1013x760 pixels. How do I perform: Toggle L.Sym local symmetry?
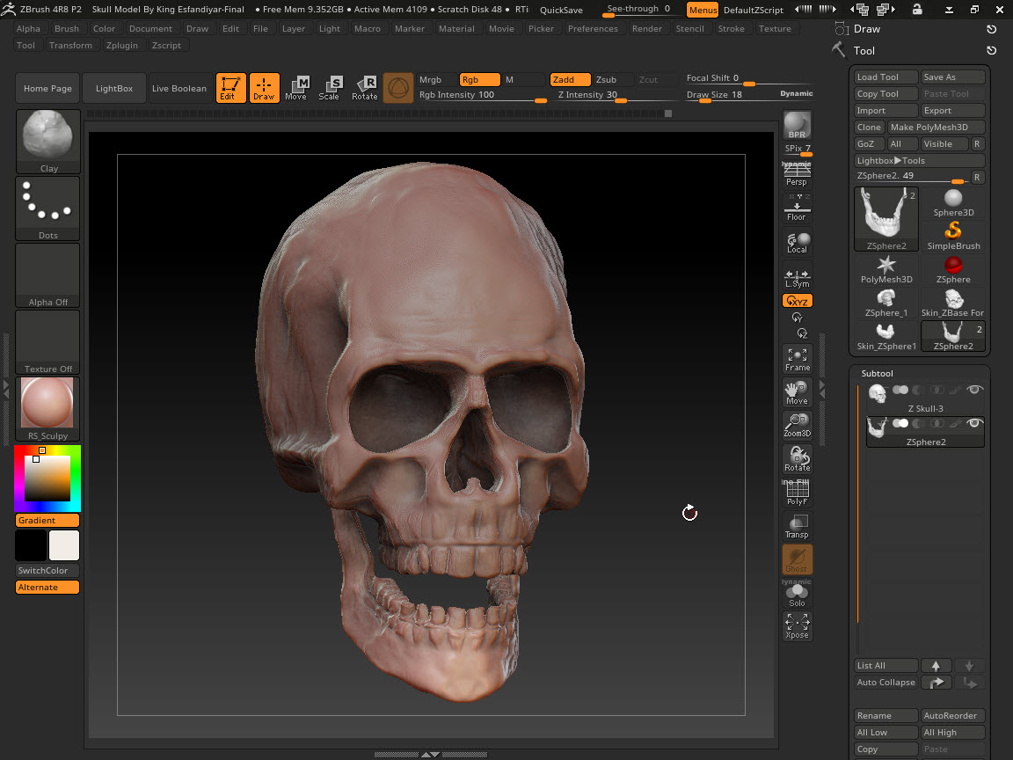[x=798, y=276]
